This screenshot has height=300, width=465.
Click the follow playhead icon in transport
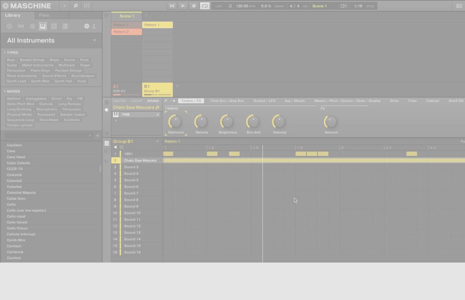(343, 6)
